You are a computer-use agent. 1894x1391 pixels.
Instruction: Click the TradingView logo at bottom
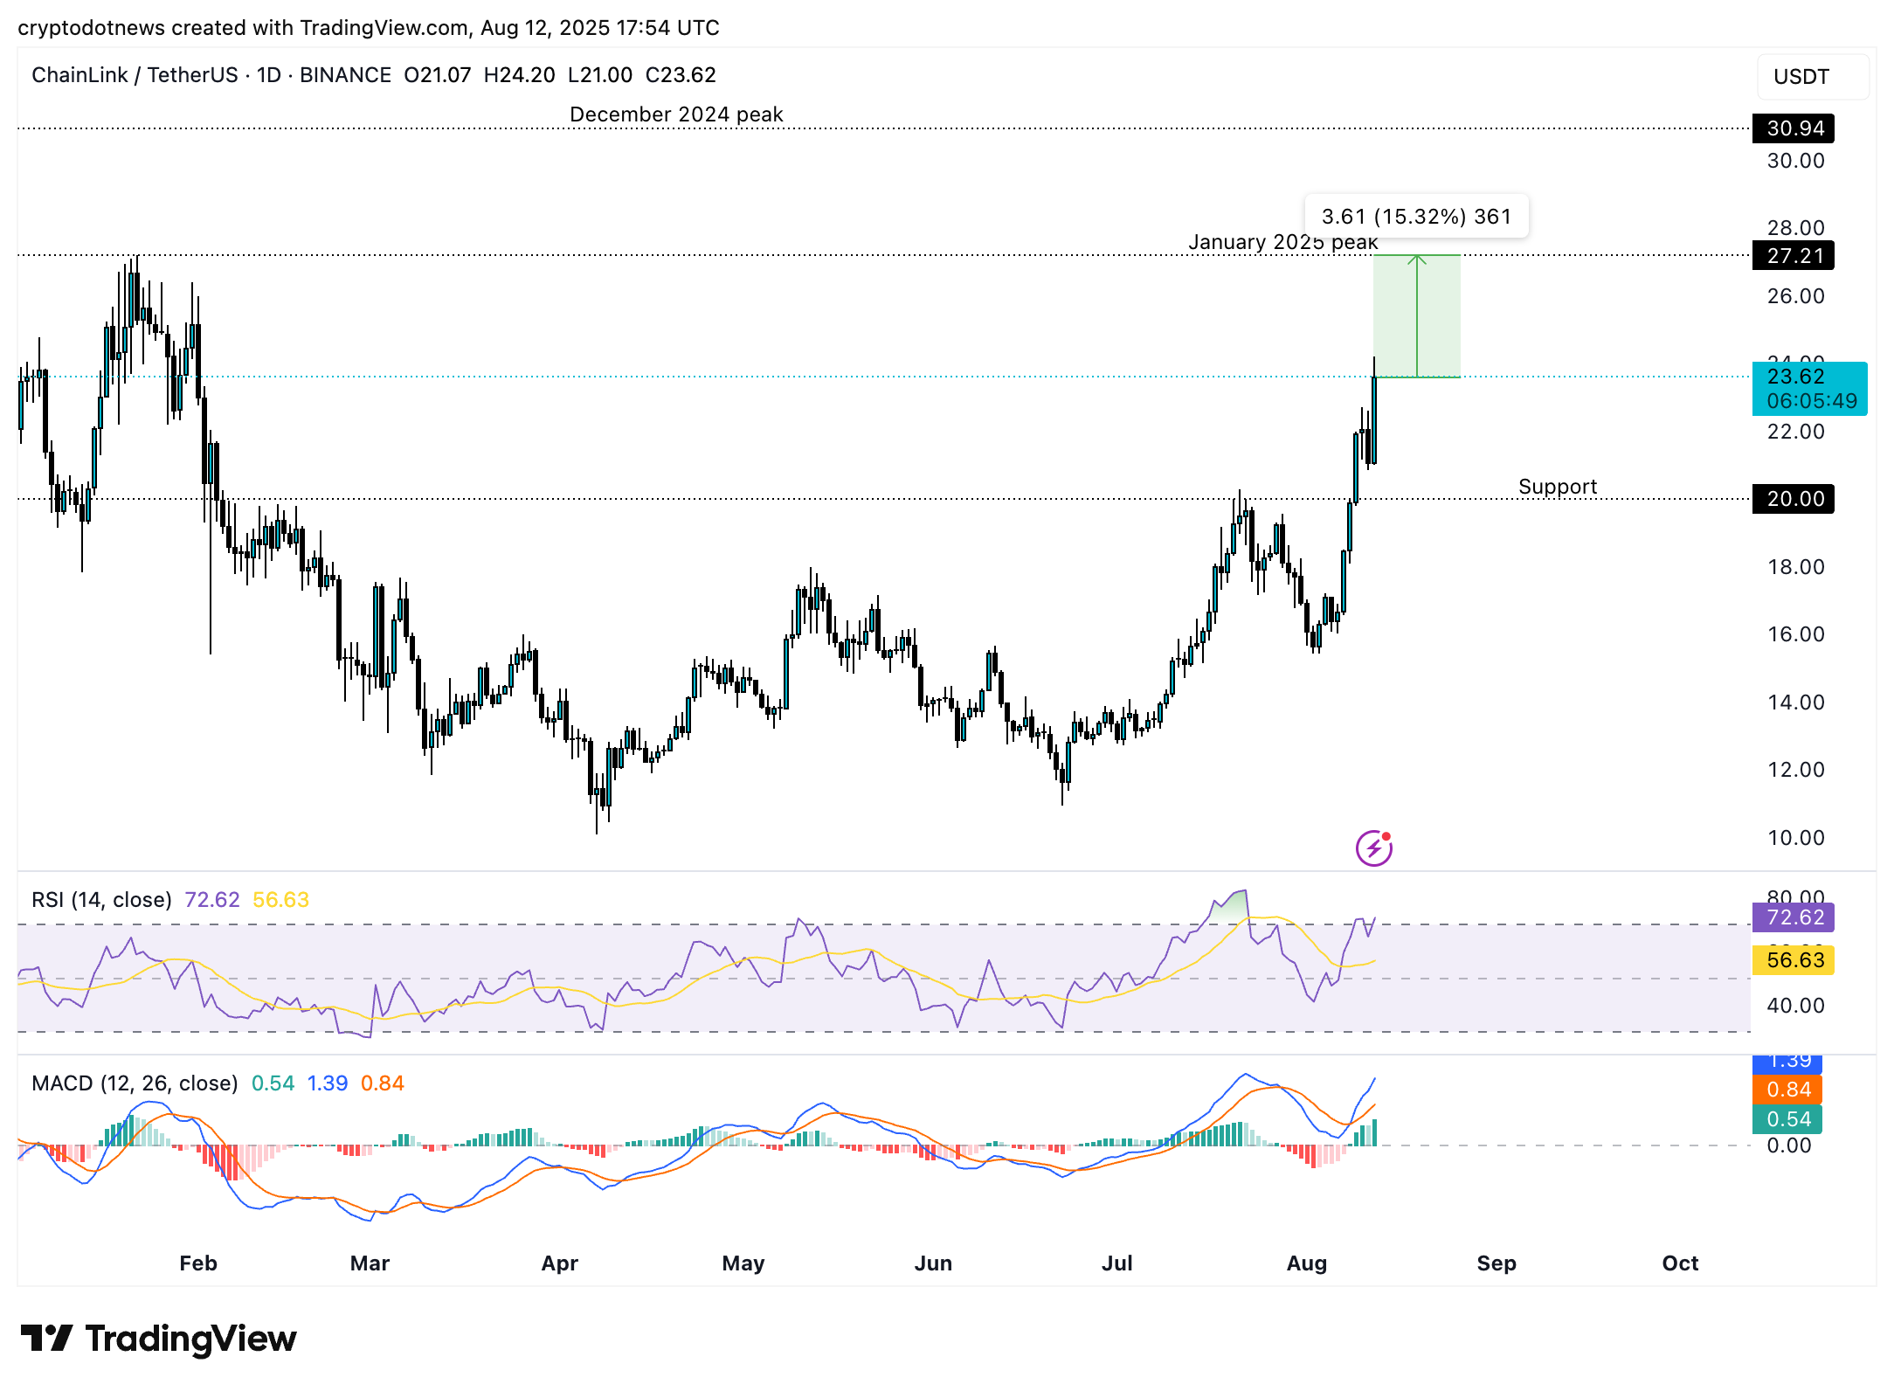[x=158, y=1339]
